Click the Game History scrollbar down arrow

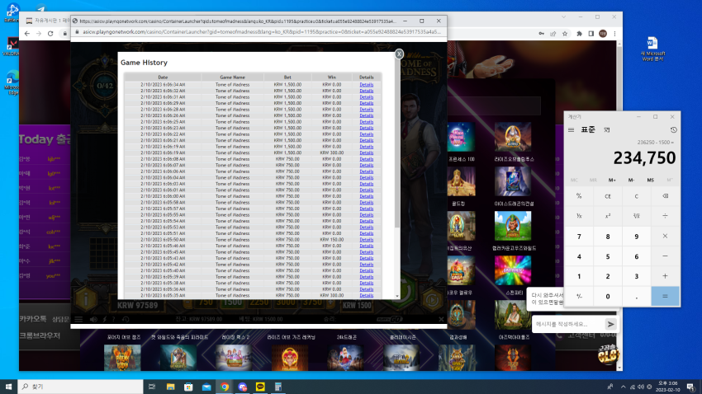click(396, 296)
